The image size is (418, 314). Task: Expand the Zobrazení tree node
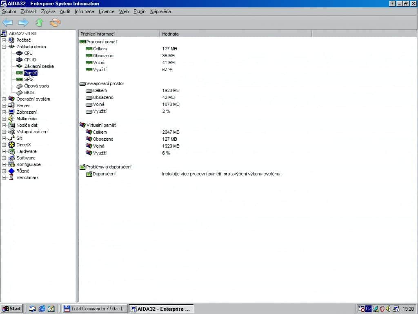coord(4,112)
